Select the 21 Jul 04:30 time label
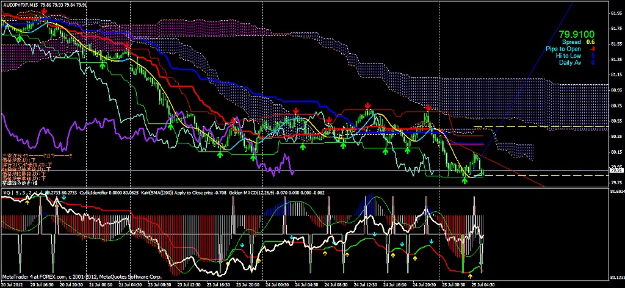The width and height of the screenshot is (625, 288). 132,285
